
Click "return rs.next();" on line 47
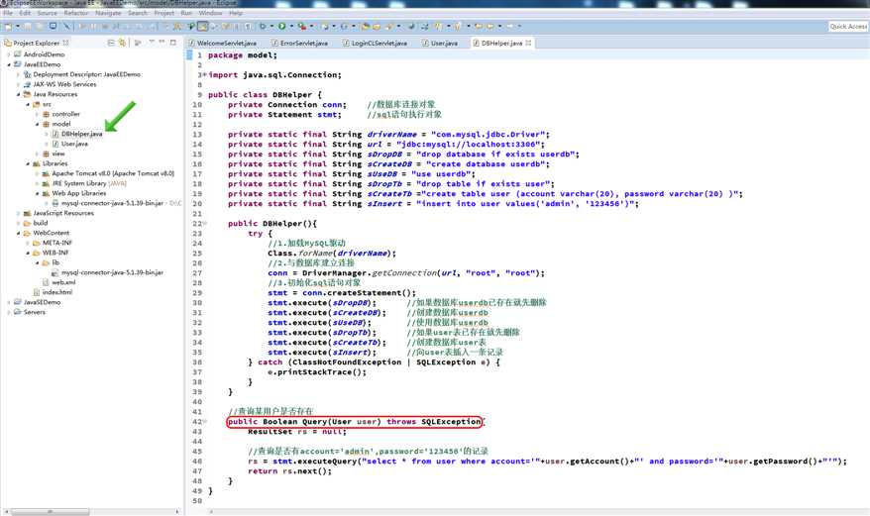[x=289, y=471]
